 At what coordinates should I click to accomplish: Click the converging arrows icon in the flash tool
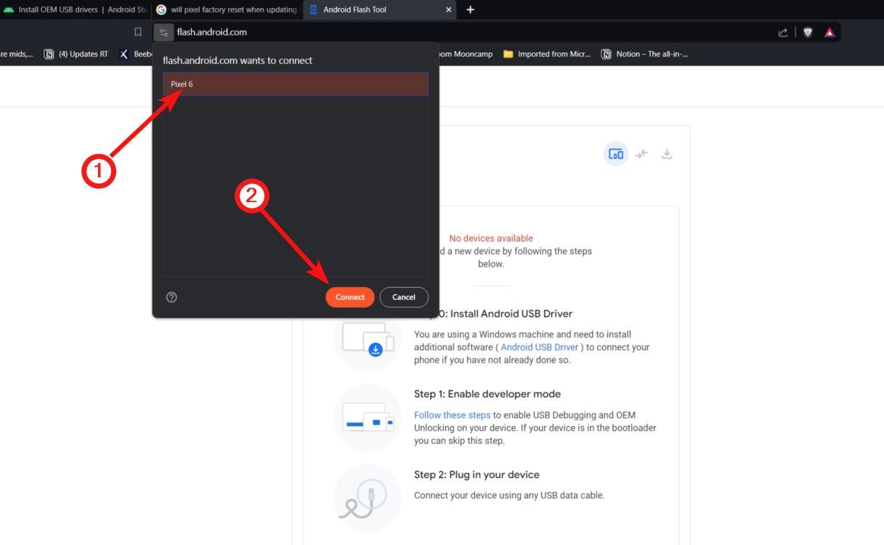pos(641,154)
